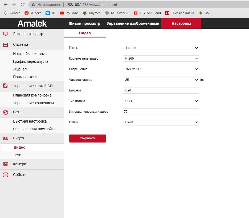The image size is (249, 218).
Task: Open the Поток stream dropdown
Action: click(x=161, y=48)
